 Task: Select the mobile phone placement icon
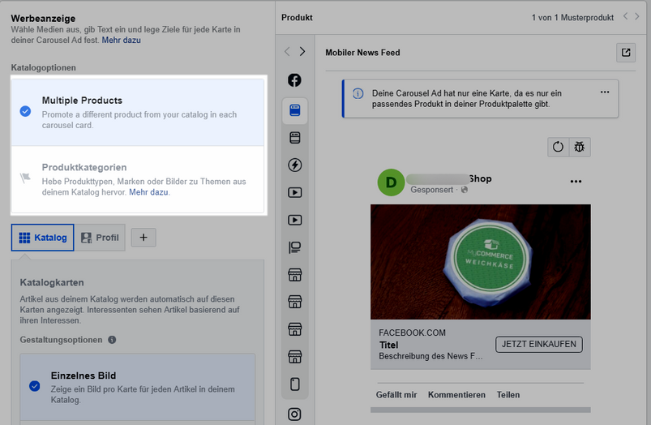295,384
